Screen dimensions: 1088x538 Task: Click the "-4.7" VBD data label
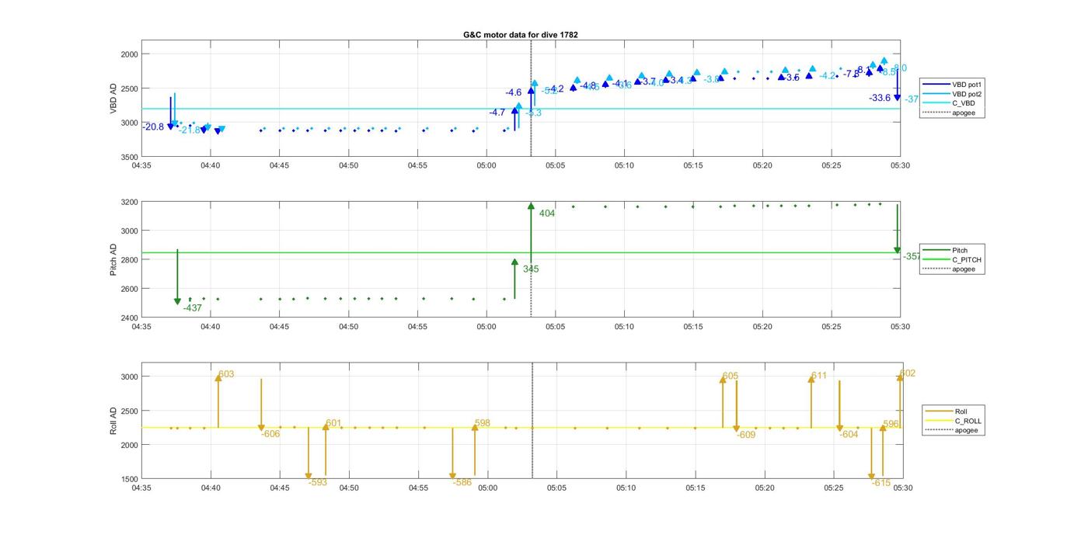pos(497,113)
